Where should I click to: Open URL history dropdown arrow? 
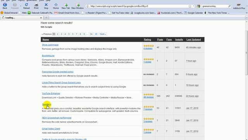[193, 6]
